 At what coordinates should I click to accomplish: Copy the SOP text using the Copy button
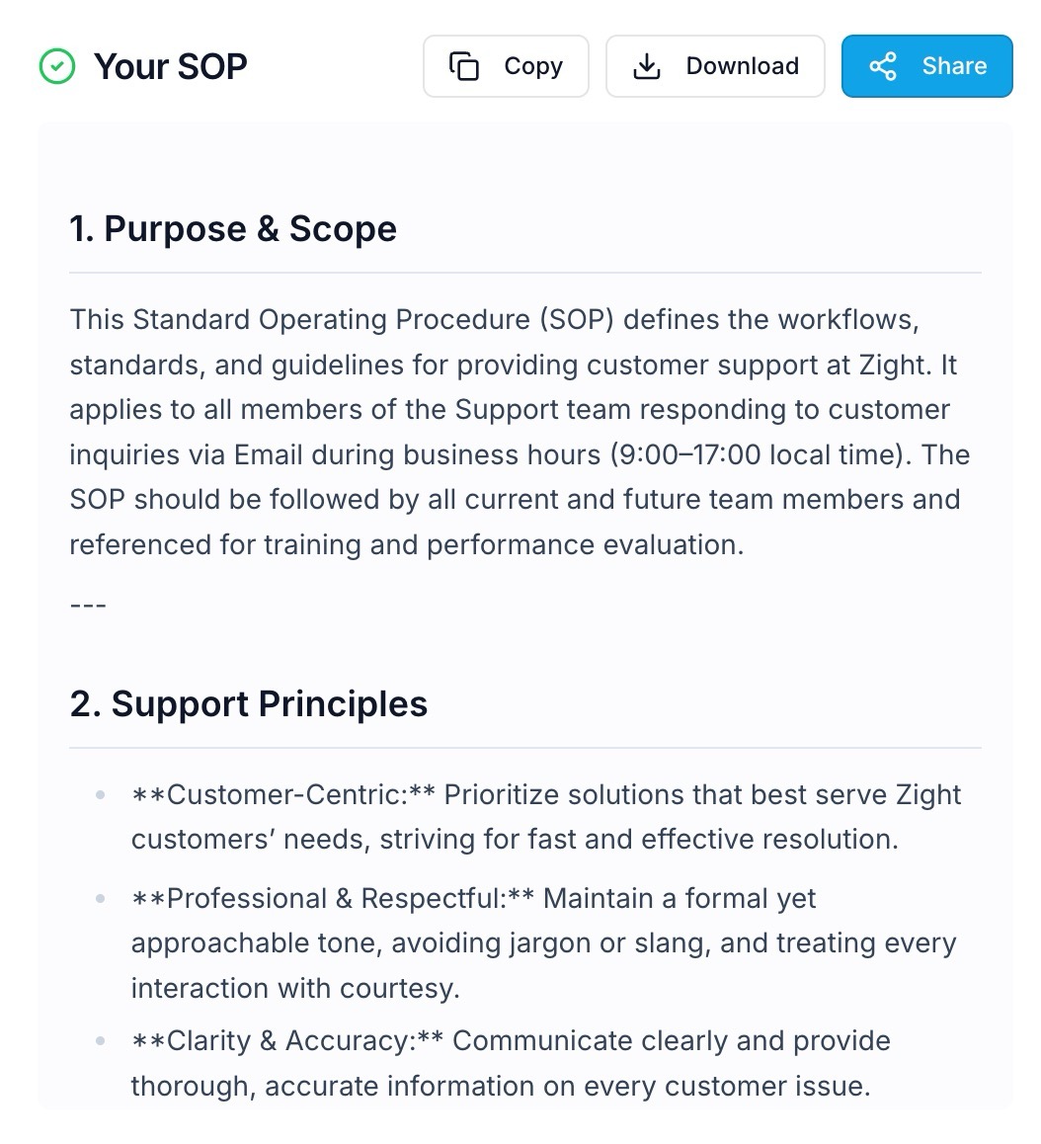point(506,65)
